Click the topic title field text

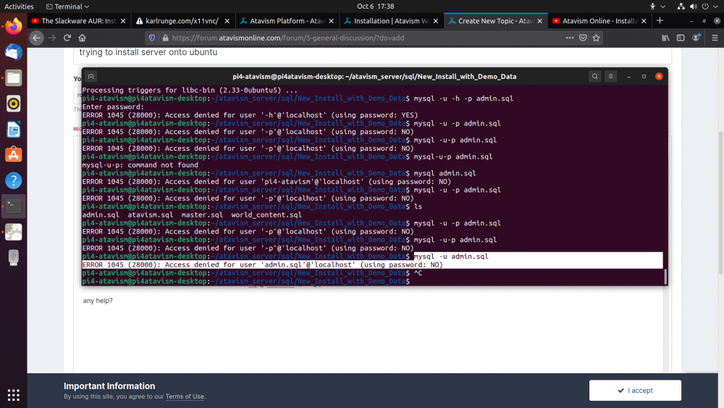pos(148,52)
